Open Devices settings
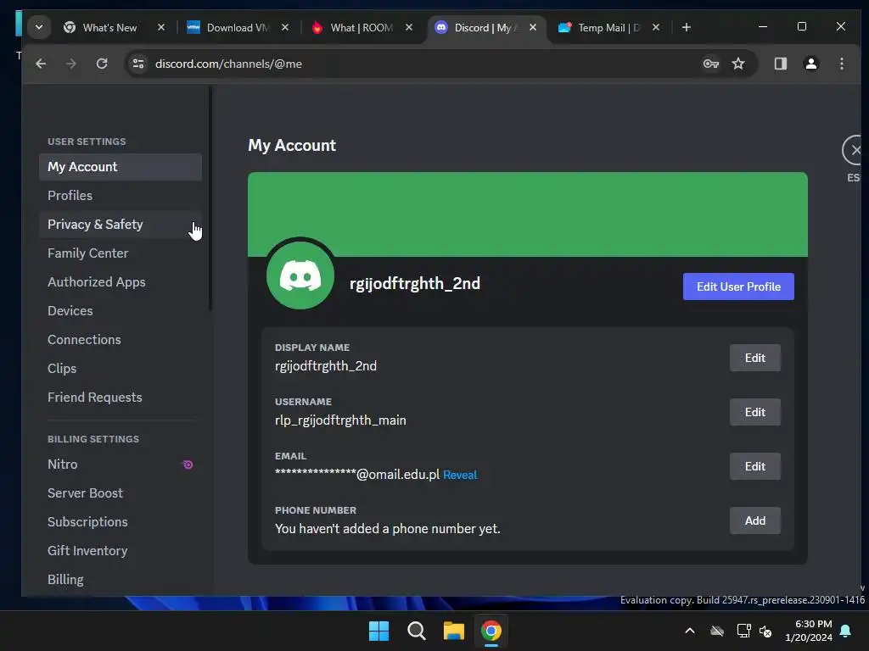Viewport: 869px width, 651px height. click(x=121, y=310)
